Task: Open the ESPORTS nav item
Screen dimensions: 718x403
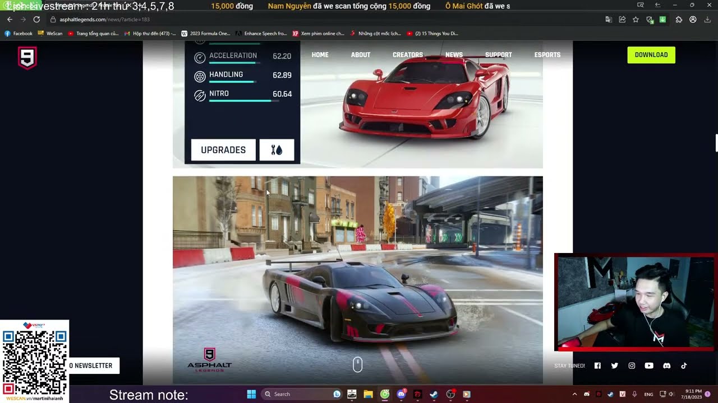Action: tap(547, 55)
